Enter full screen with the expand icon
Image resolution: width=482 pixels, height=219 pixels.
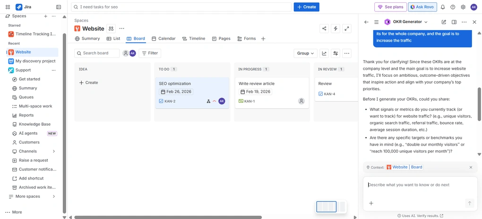point(347,28)
